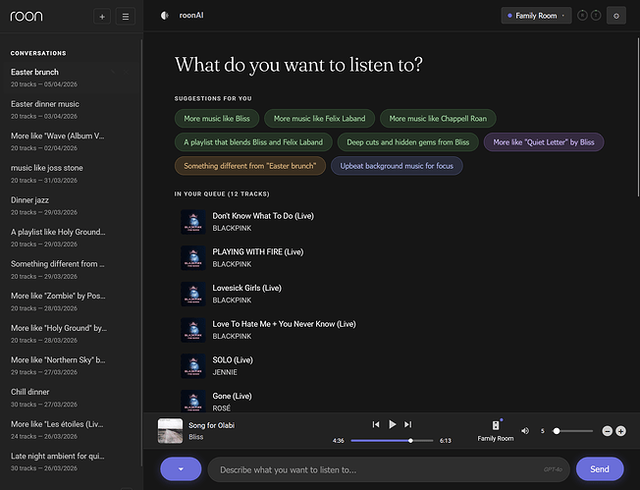640x490 pixels.
Task: Open the 'music like joss stone' conversation
Action: [x=71, y=174]
